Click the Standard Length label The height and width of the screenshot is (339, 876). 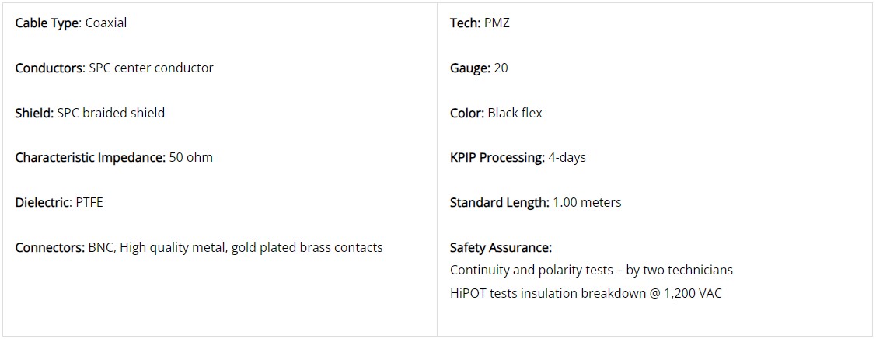pos(500,202)
